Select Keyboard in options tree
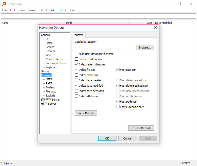 pyautogui.click(x=52, y=67)
